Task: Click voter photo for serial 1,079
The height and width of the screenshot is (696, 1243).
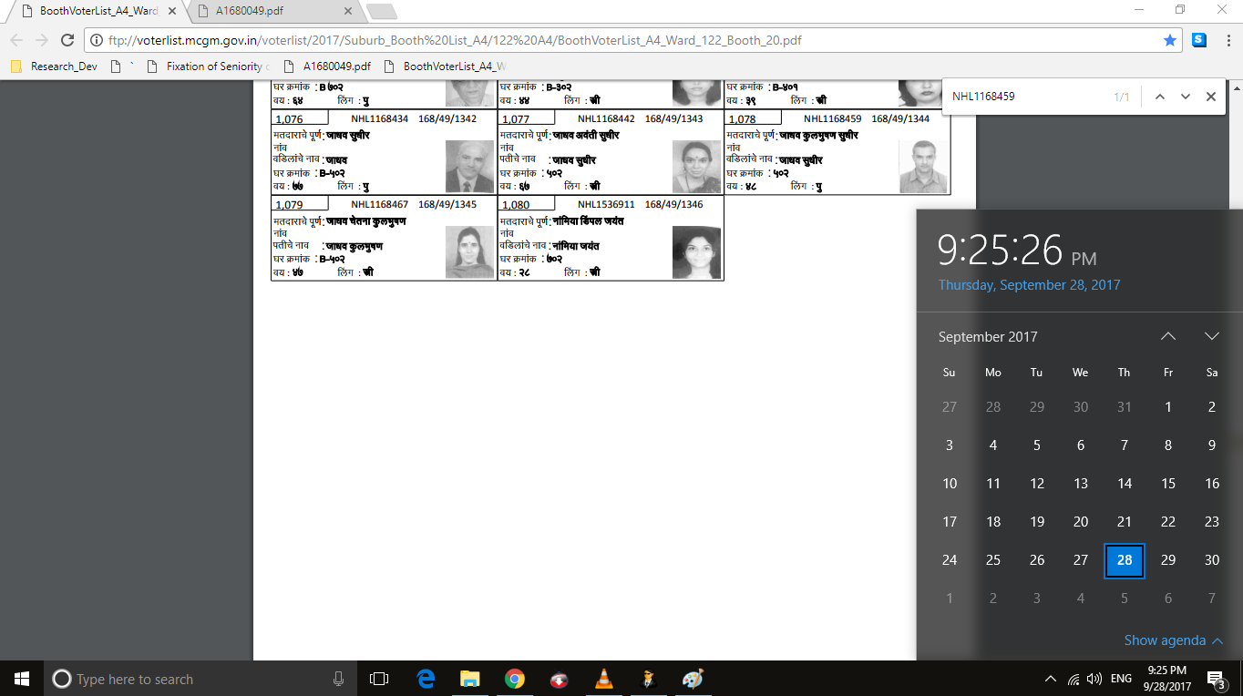Action: click(469, 252)
